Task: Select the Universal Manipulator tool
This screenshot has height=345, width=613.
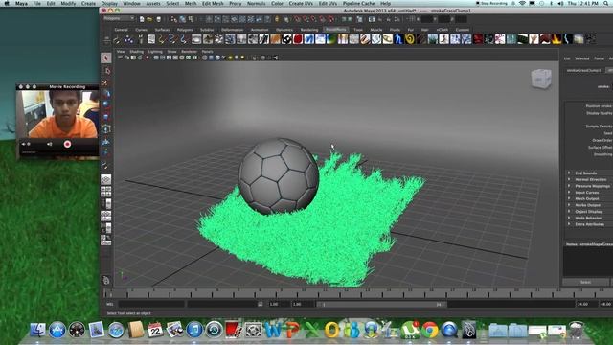Action: [106, 128]
